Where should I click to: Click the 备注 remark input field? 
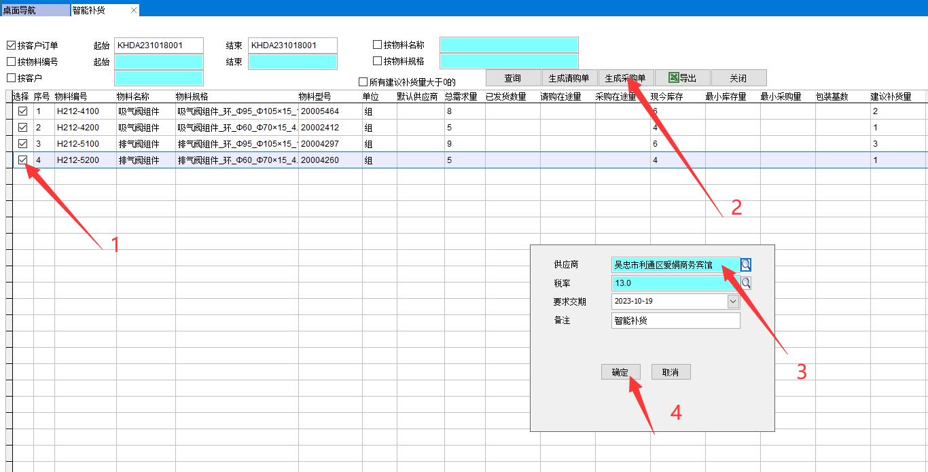[675, 321]
